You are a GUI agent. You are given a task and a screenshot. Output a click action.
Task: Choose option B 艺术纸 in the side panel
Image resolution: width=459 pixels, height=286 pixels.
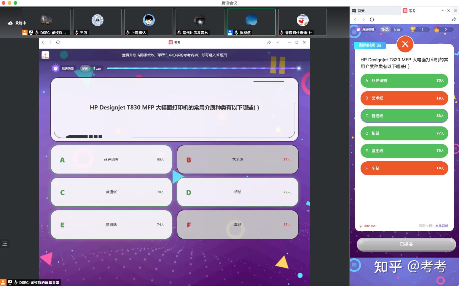[404, 98]
